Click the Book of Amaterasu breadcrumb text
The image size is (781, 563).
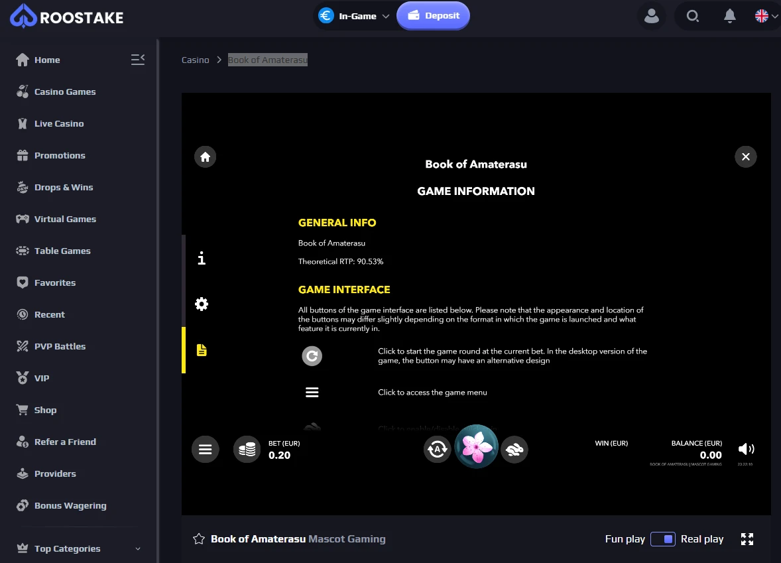(267, 60)
